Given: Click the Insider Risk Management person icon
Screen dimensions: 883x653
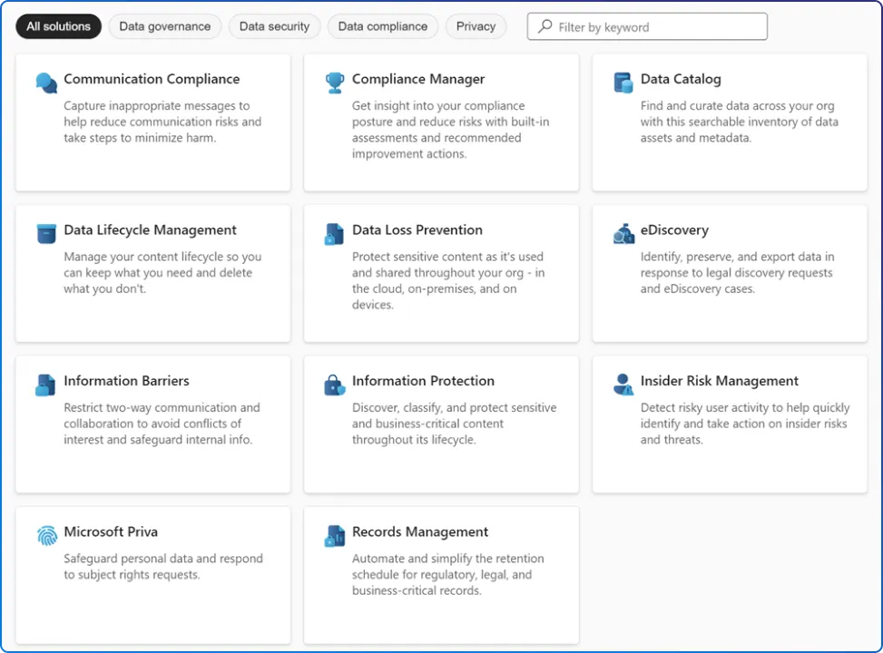Looking at the screenshot, I should coord(623,385).
